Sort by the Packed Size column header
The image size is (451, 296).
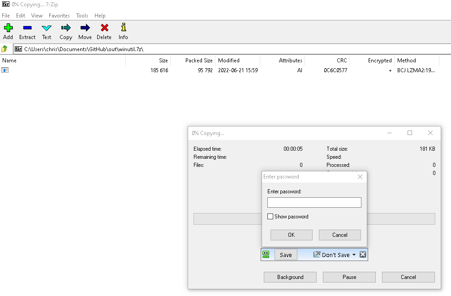193,61
